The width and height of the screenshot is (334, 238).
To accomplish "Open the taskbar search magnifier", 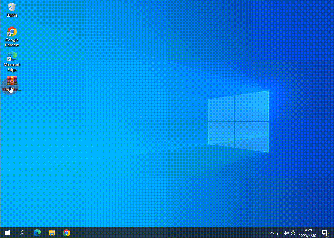I will point(22,233).
